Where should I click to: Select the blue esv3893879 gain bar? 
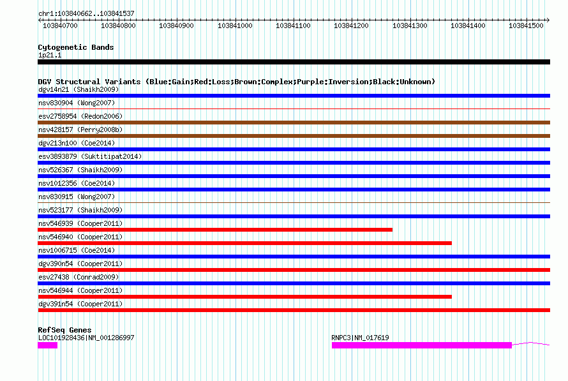294,163
